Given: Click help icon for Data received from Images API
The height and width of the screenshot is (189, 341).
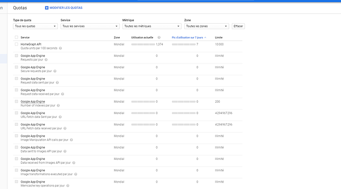Looking at the screenshot, I should click(74, 163).
